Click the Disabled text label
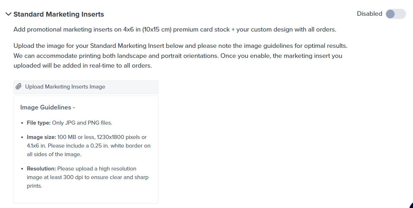Viewport: 413px width, 208px height. [369, 13]
